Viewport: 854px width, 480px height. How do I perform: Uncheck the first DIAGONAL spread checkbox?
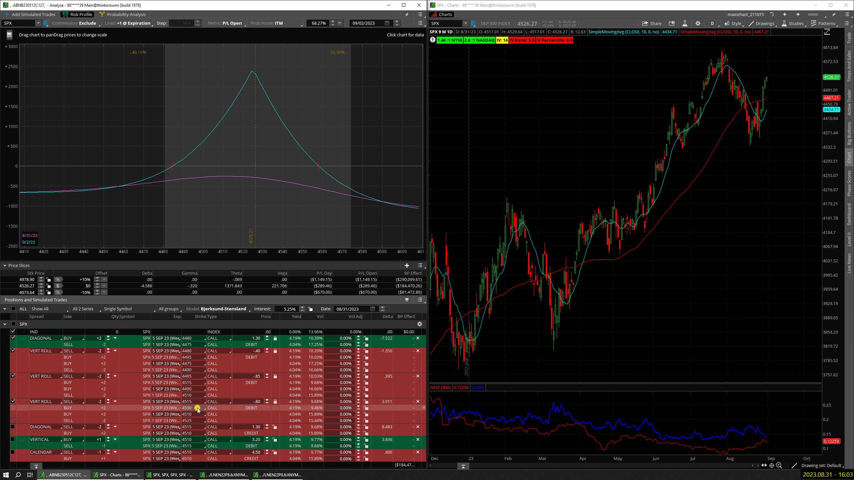[13, 338]
